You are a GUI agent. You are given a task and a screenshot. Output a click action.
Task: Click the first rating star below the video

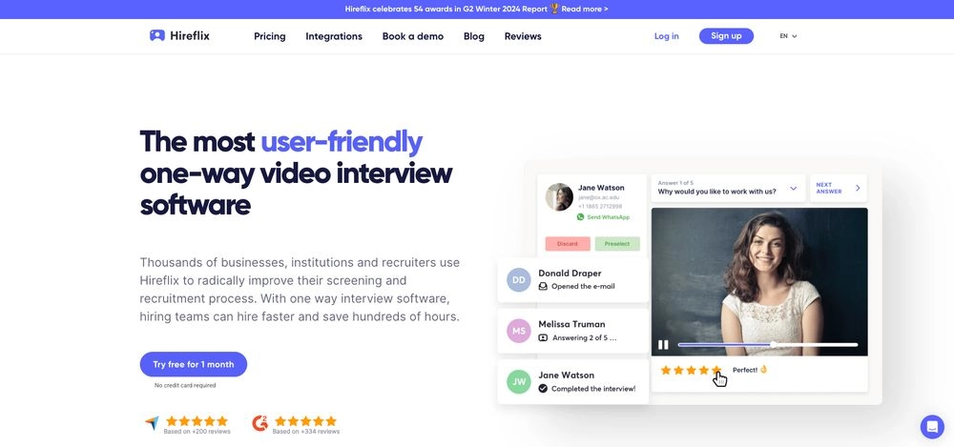pos(666,370)
